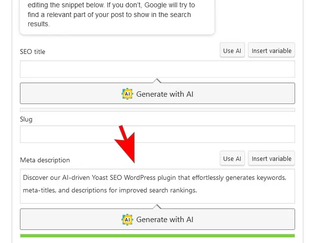Image resolution: width=316 pixels, height=243 pixels.
Task: Select the SEO title label
Action: [x=33, y=52]
